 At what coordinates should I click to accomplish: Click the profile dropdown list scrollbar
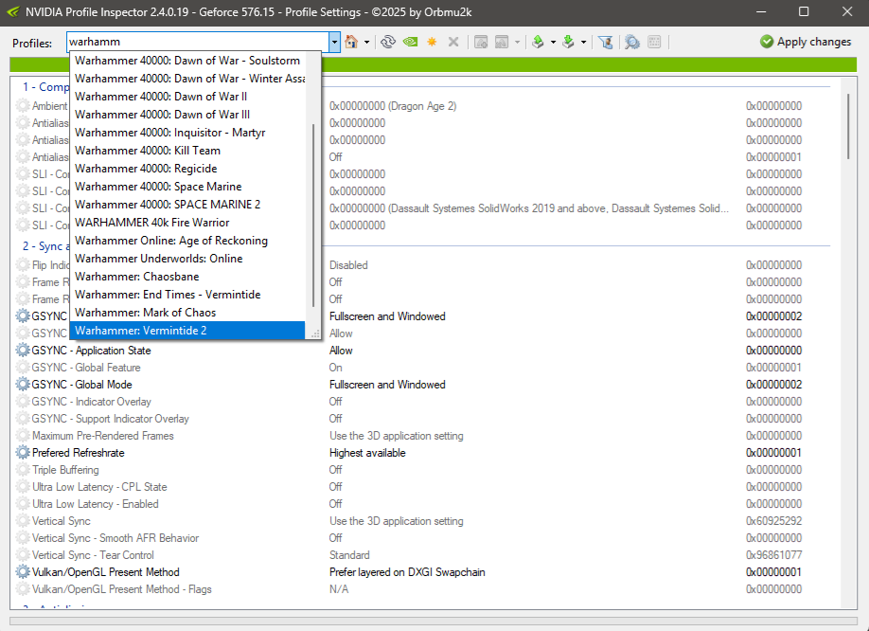point(313,215)
